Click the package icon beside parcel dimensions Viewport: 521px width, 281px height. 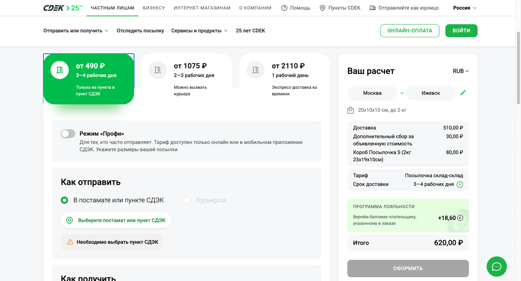coord(351,110)
